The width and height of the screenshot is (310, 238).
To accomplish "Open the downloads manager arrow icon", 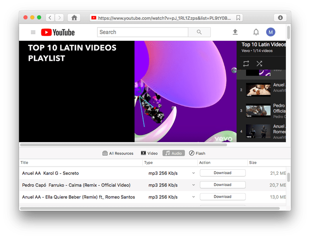I will 280,18.
